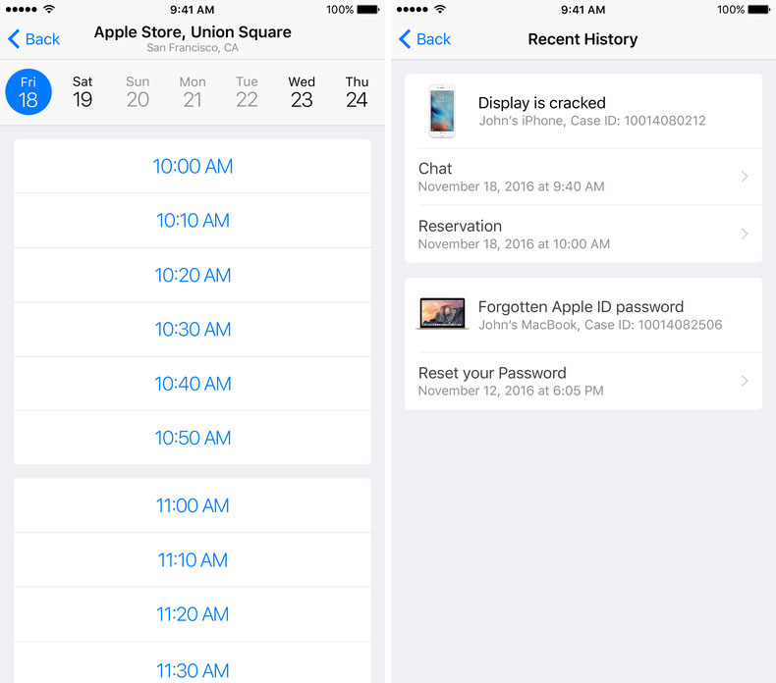The image size is (776, 683).
Task: Tap the cracked iPhone thumbnail image
Action: 442,111
